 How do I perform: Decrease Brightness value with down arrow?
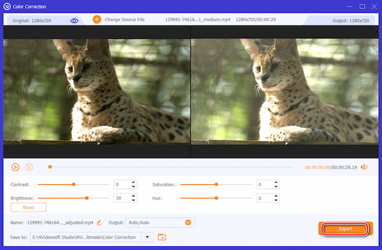point(133,200)
